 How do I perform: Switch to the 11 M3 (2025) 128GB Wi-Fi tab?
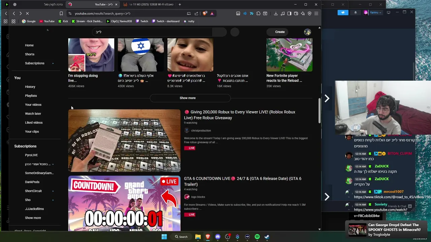click(148, 4)
